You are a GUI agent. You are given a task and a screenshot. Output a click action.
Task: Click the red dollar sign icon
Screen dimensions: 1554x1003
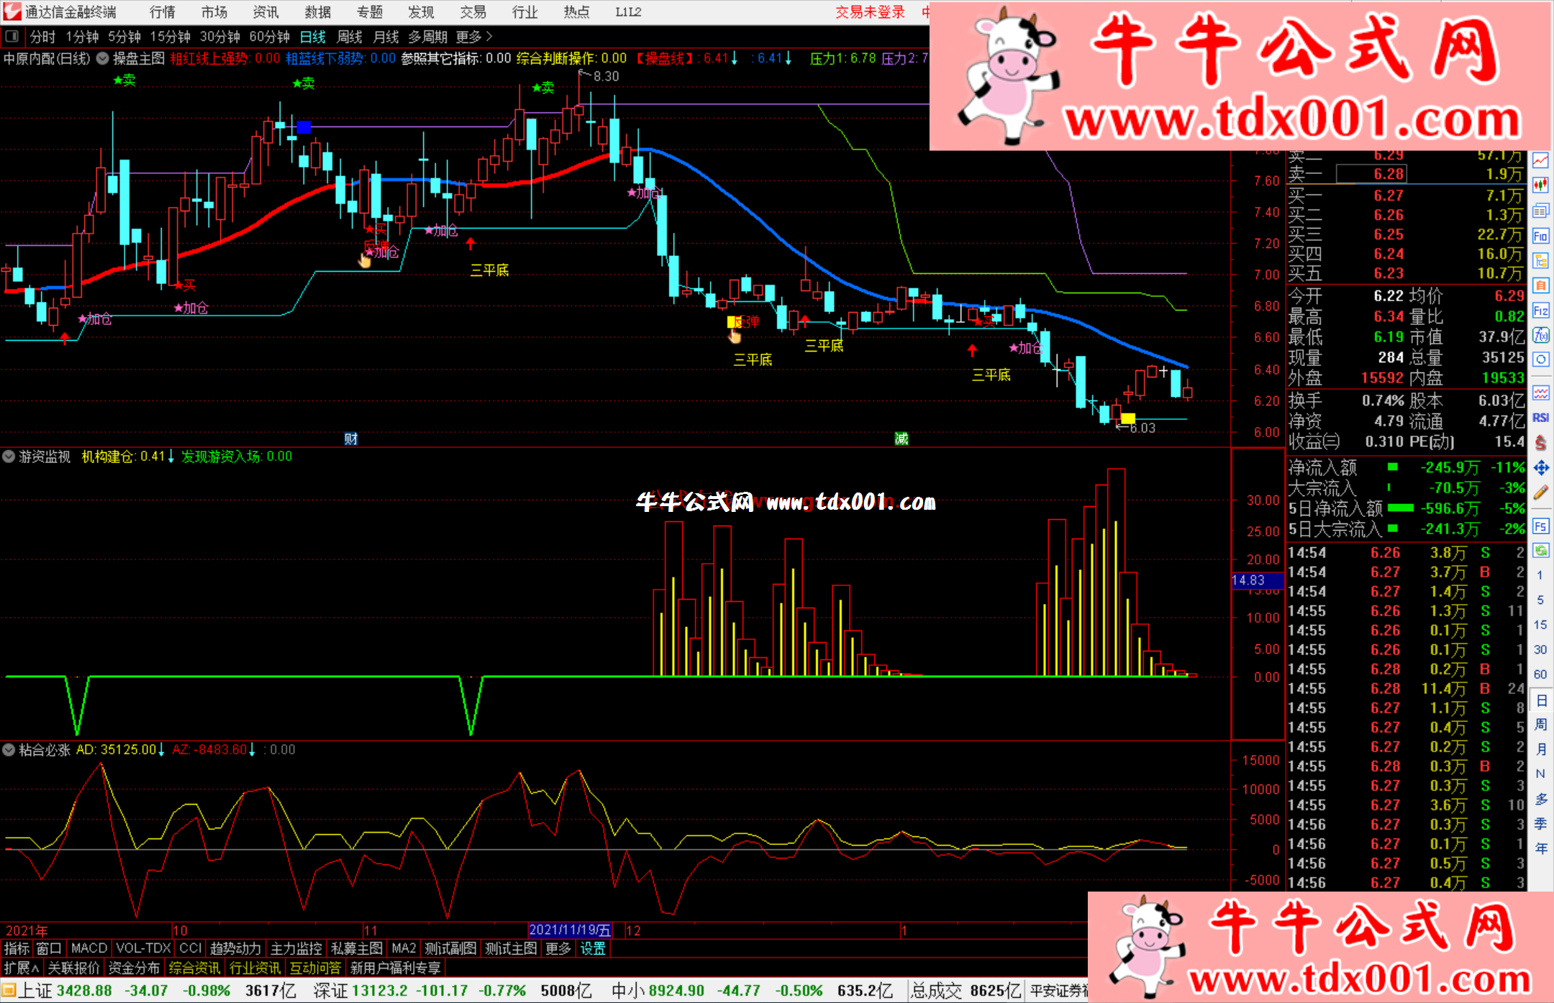[x=1540, y=443]
